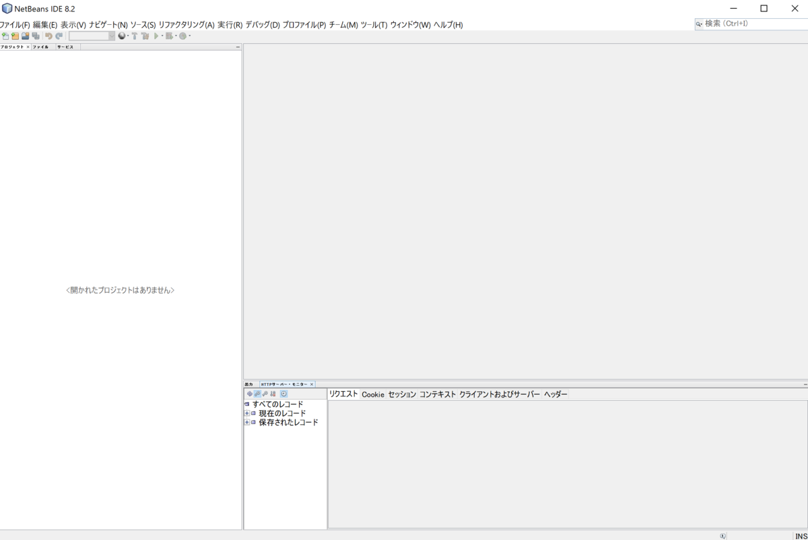Screen dimensions: 808x540
Task: Click the New File toolbar icon
Action: (x=5, y=36)
